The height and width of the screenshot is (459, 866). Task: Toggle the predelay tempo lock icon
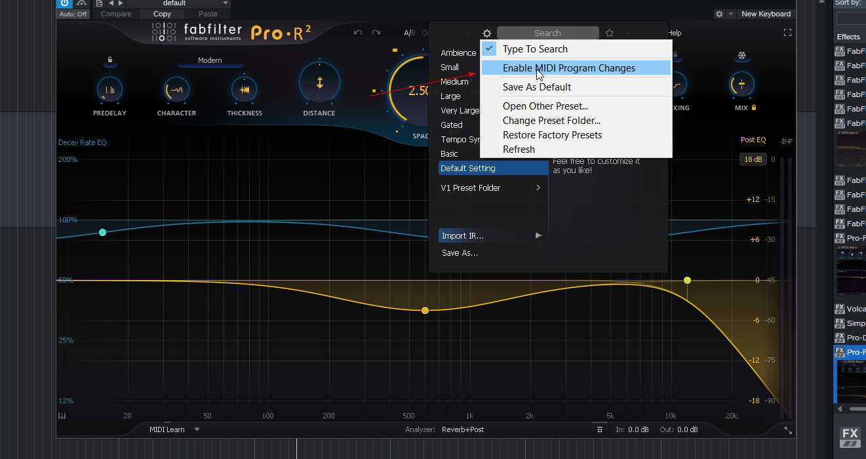[109, 60]
